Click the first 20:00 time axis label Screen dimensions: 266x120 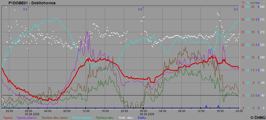coord(9,111)
